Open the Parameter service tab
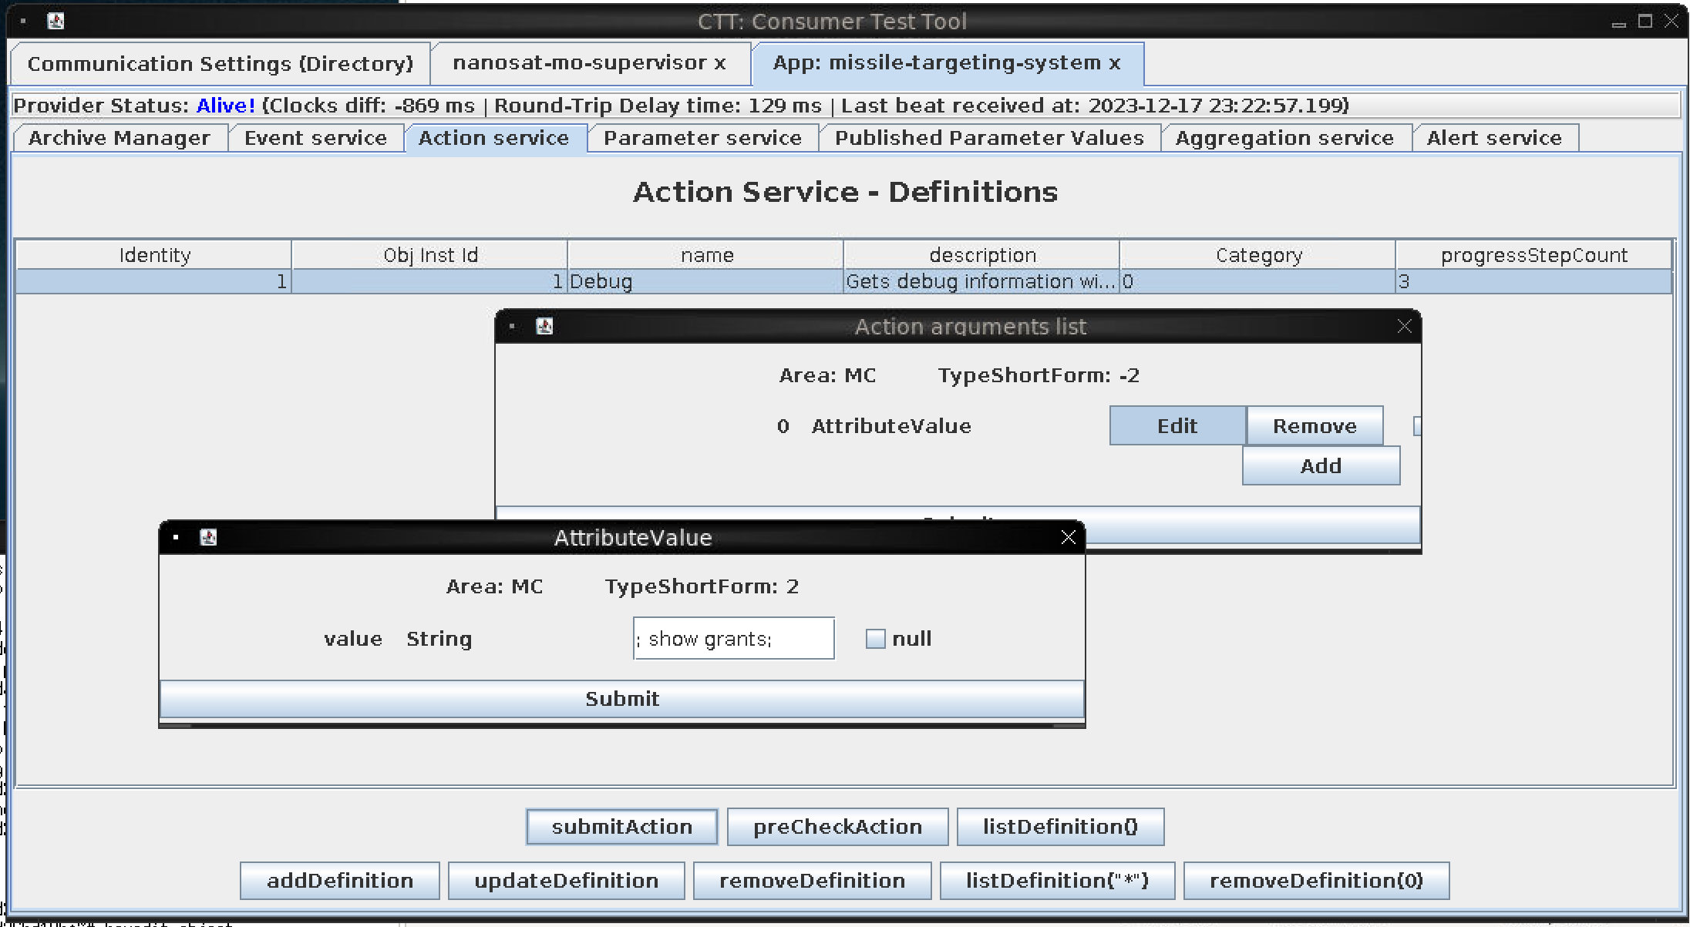The image size is (1690, 927). [x=702, y=138]
